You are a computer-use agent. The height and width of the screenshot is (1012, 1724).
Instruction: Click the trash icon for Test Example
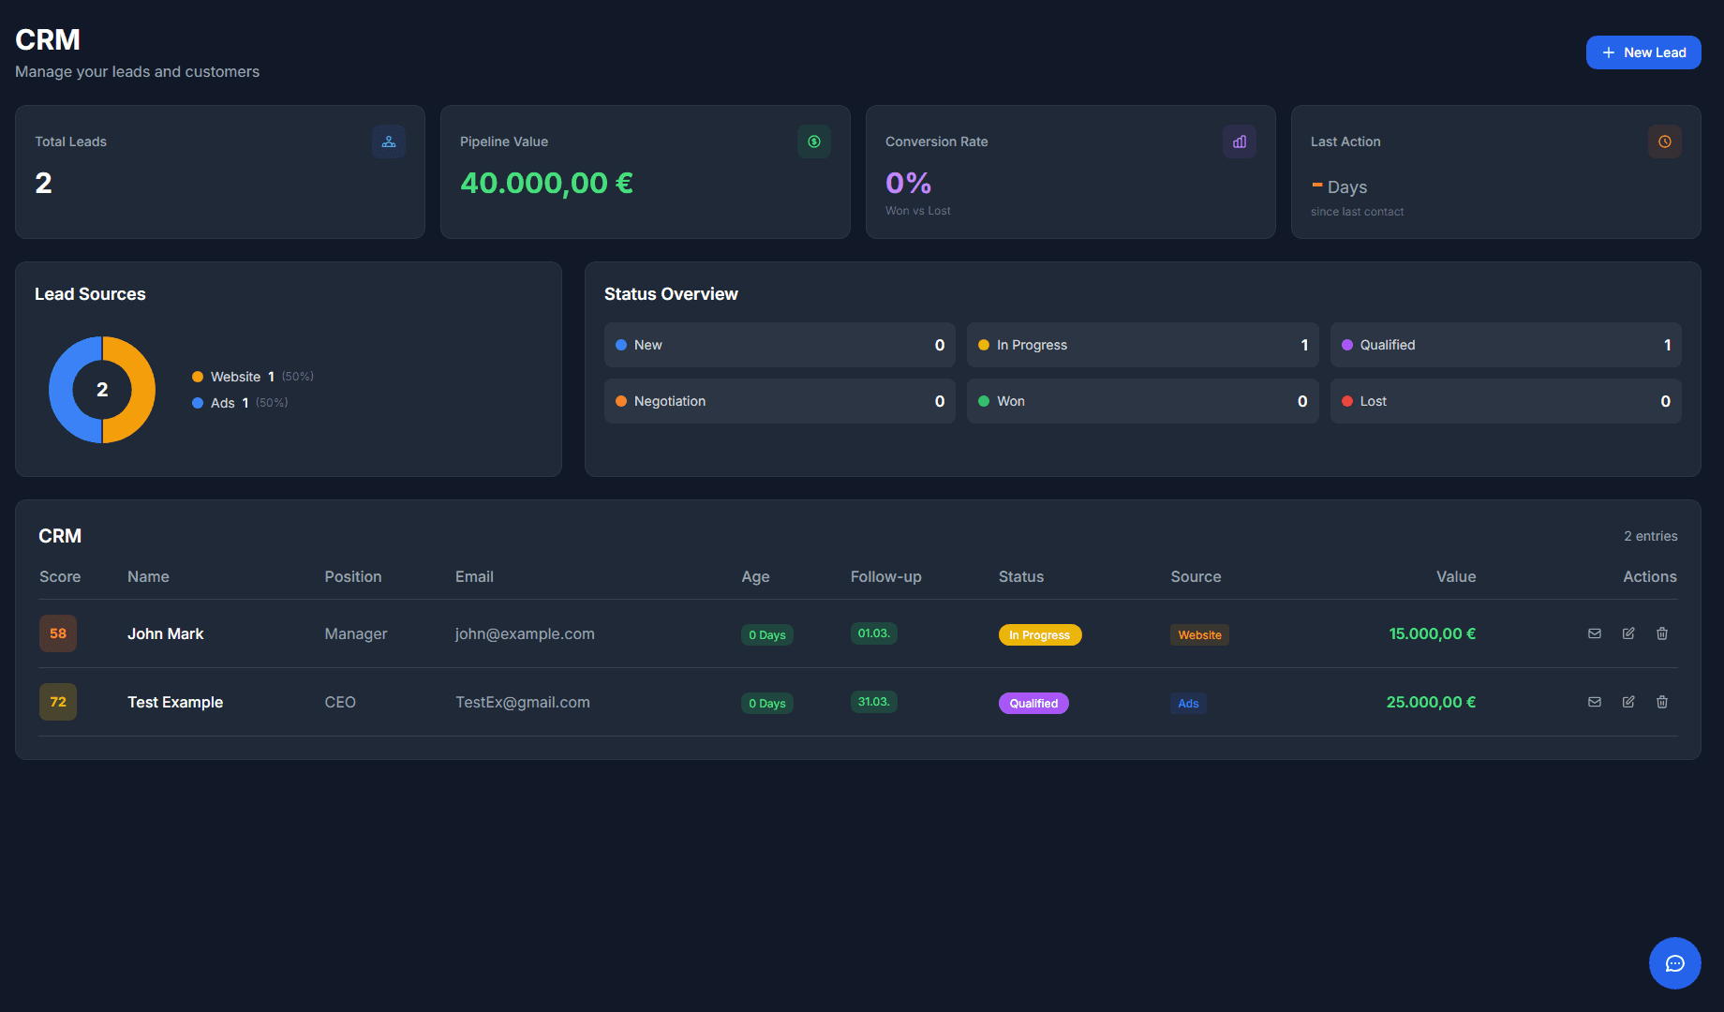pos(1662,702)
